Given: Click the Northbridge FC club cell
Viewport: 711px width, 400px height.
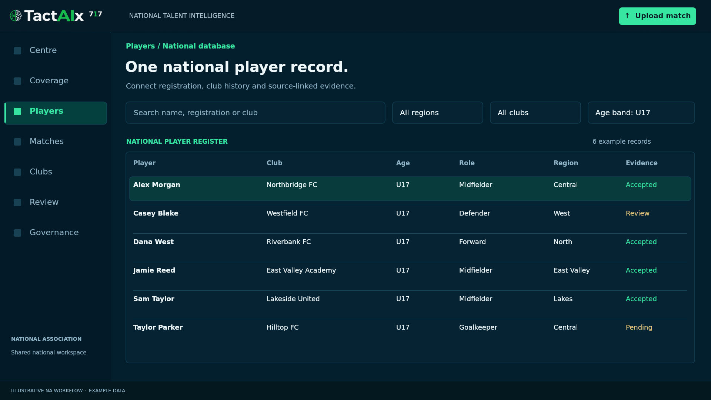Looking at the screenshot, I should click(292, 185).
